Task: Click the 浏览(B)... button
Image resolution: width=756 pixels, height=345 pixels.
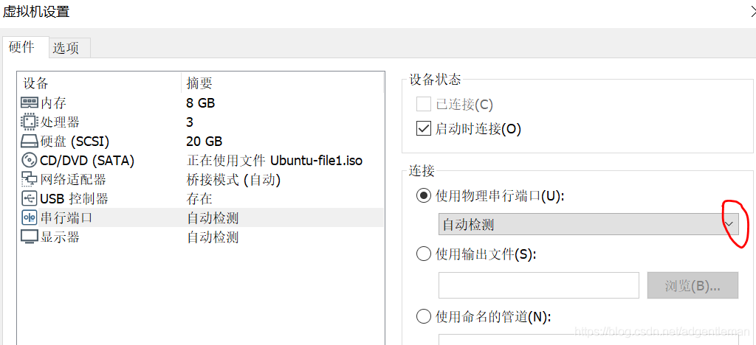Action: tap(693, 286)
